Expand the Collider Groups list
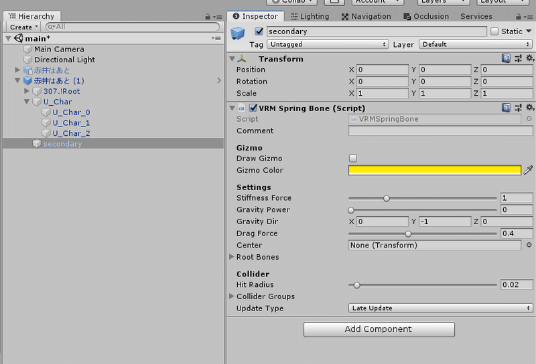 pyautogui.click(x=231, y=296)
